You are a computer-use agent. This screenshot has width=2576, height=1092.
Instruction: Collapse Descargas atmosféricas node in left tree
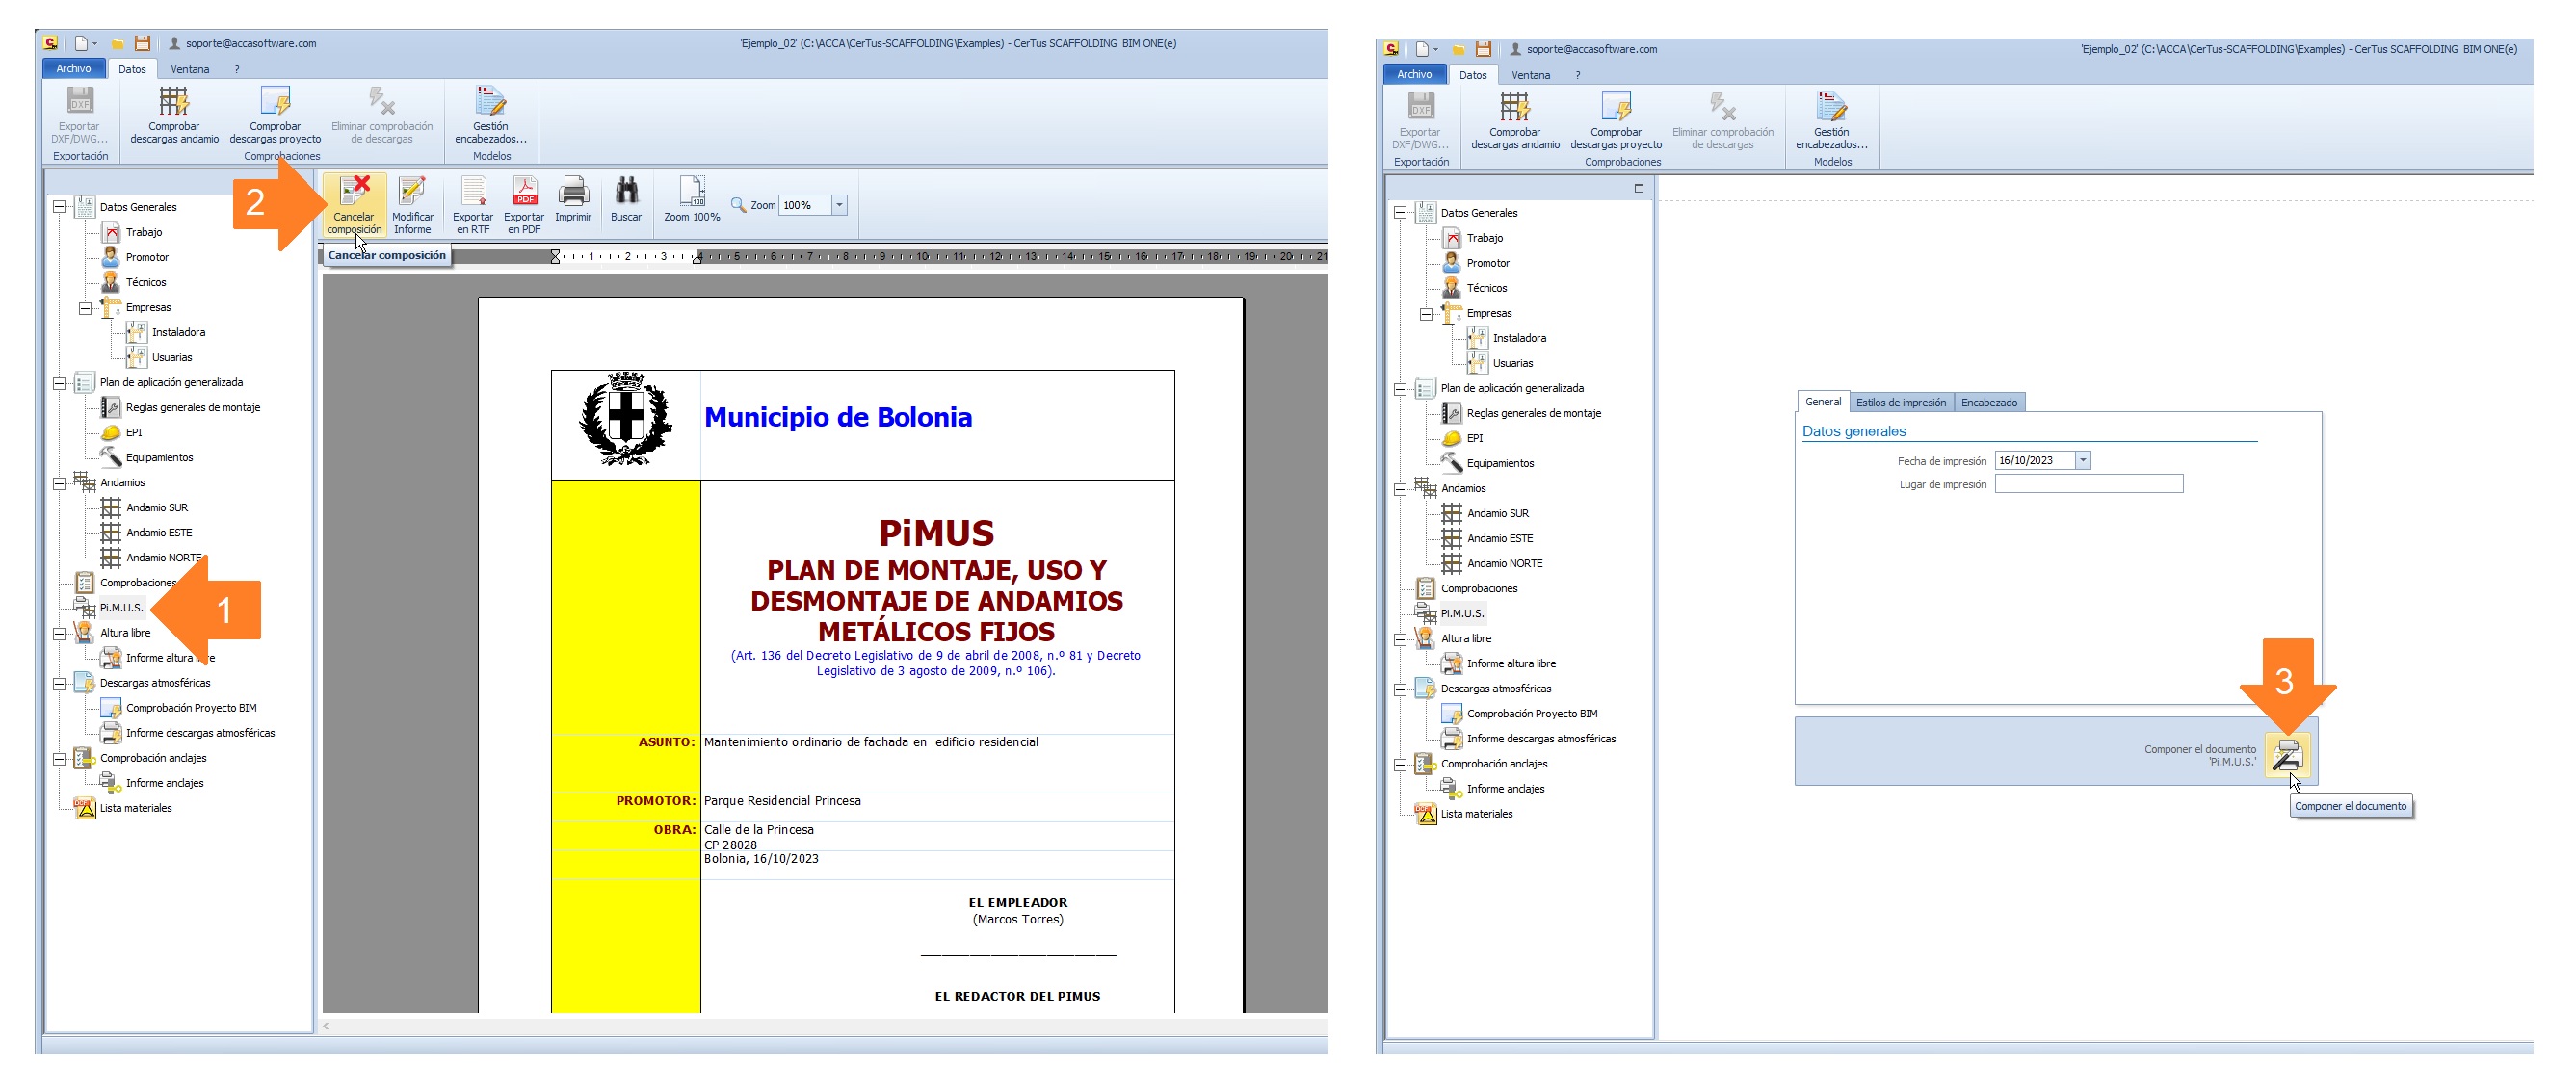[x=59, y=683]
